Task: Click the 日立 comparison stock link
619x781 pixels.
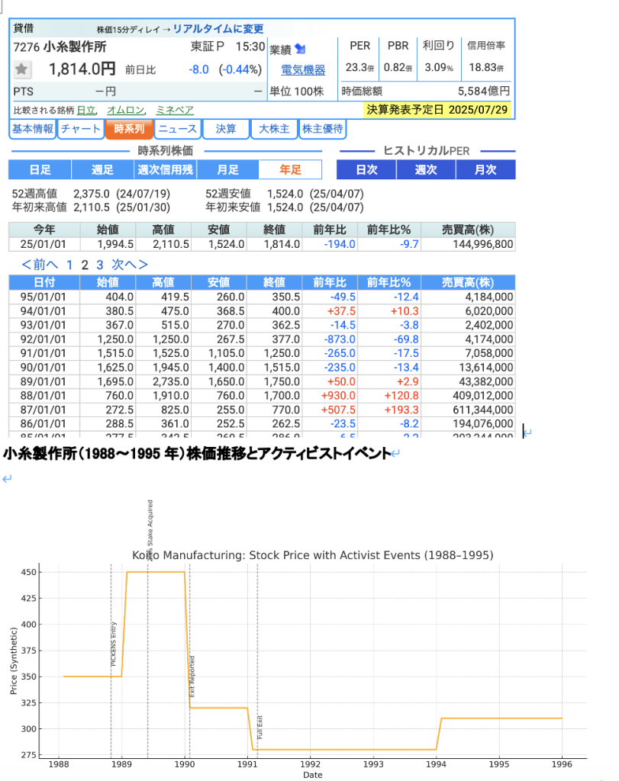Action: coord(86,110)
